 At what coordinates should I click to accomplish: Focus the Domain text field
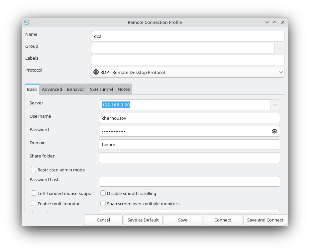(x=189, y=145)
